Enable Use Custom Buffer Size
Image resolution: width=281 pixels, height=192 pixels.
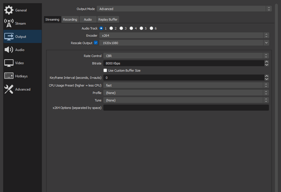pos(105,70)
